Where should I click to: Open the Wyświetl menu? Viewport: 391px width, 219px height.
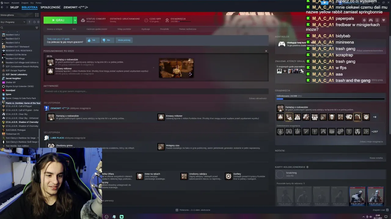(15, 3)
